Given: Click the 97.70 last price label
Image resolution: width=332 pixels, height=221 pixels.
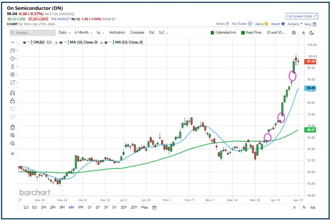Looking at the screenshot, I should point(310,62).
